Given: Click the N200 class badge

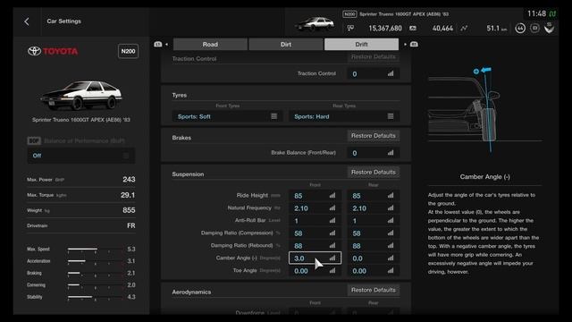Looking at the screenshot, I should 128,51.
